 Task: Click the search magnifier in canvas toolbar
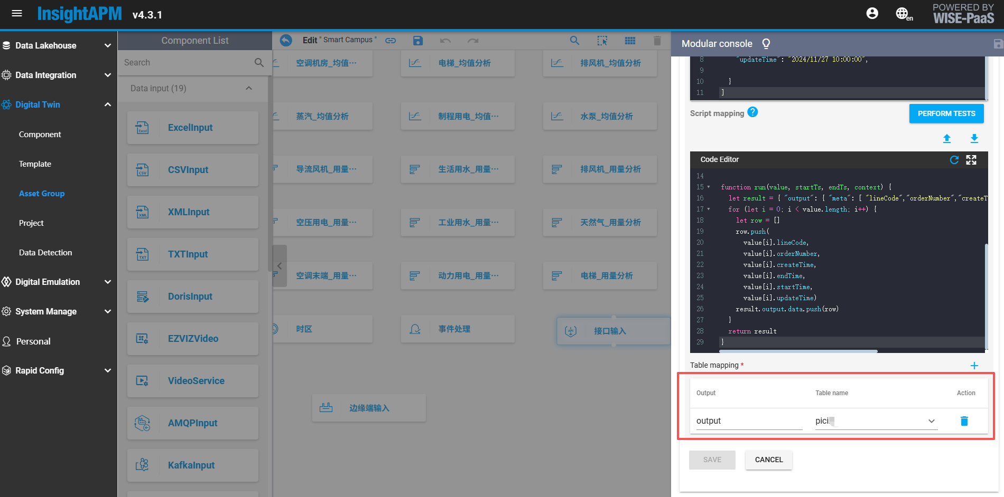pos(574,41)
